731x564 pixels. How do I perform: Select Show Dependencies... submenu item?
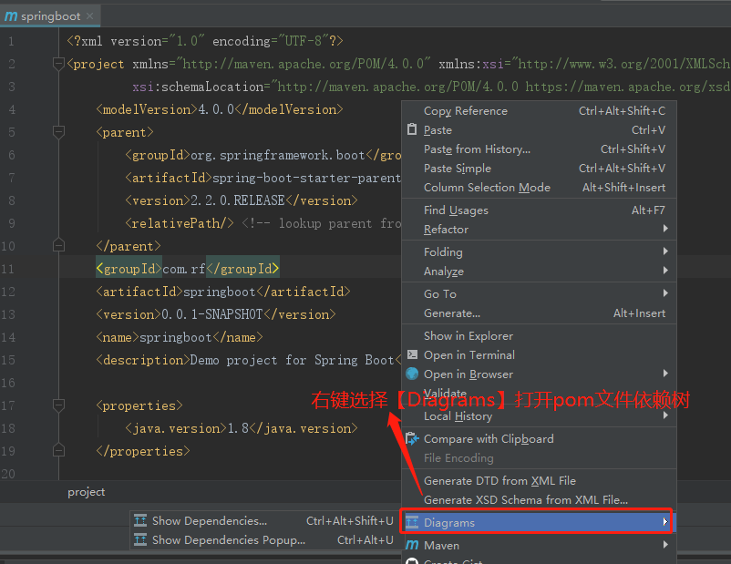[x=263, y=520]
